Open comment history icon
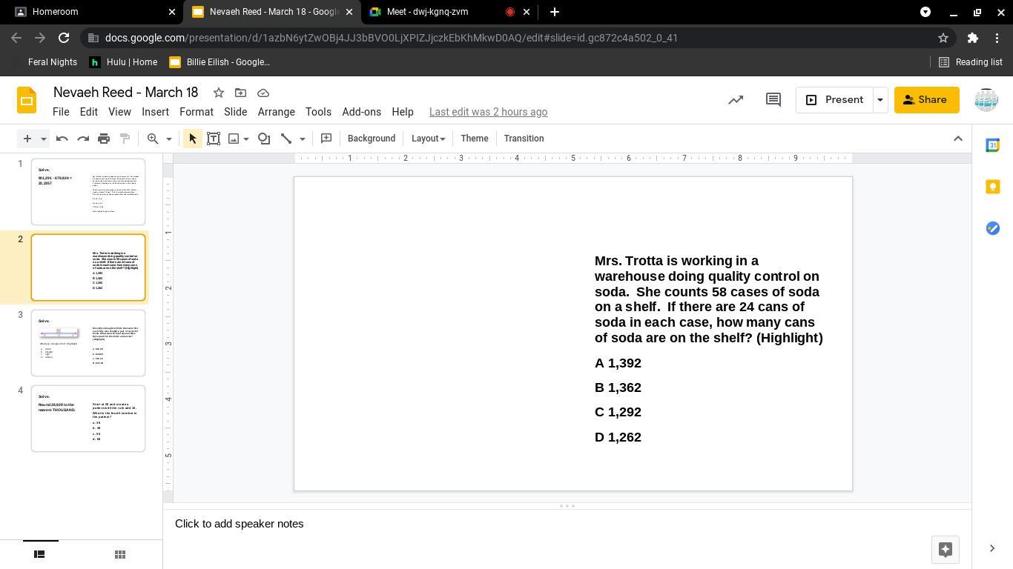 point(773,100)
